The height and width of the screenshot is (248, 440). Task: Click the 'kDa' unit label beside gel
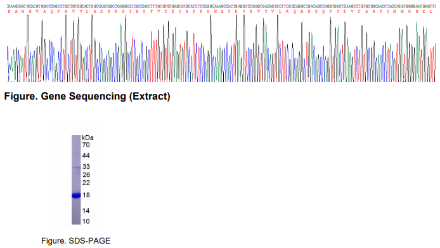[x=87, y=138]
